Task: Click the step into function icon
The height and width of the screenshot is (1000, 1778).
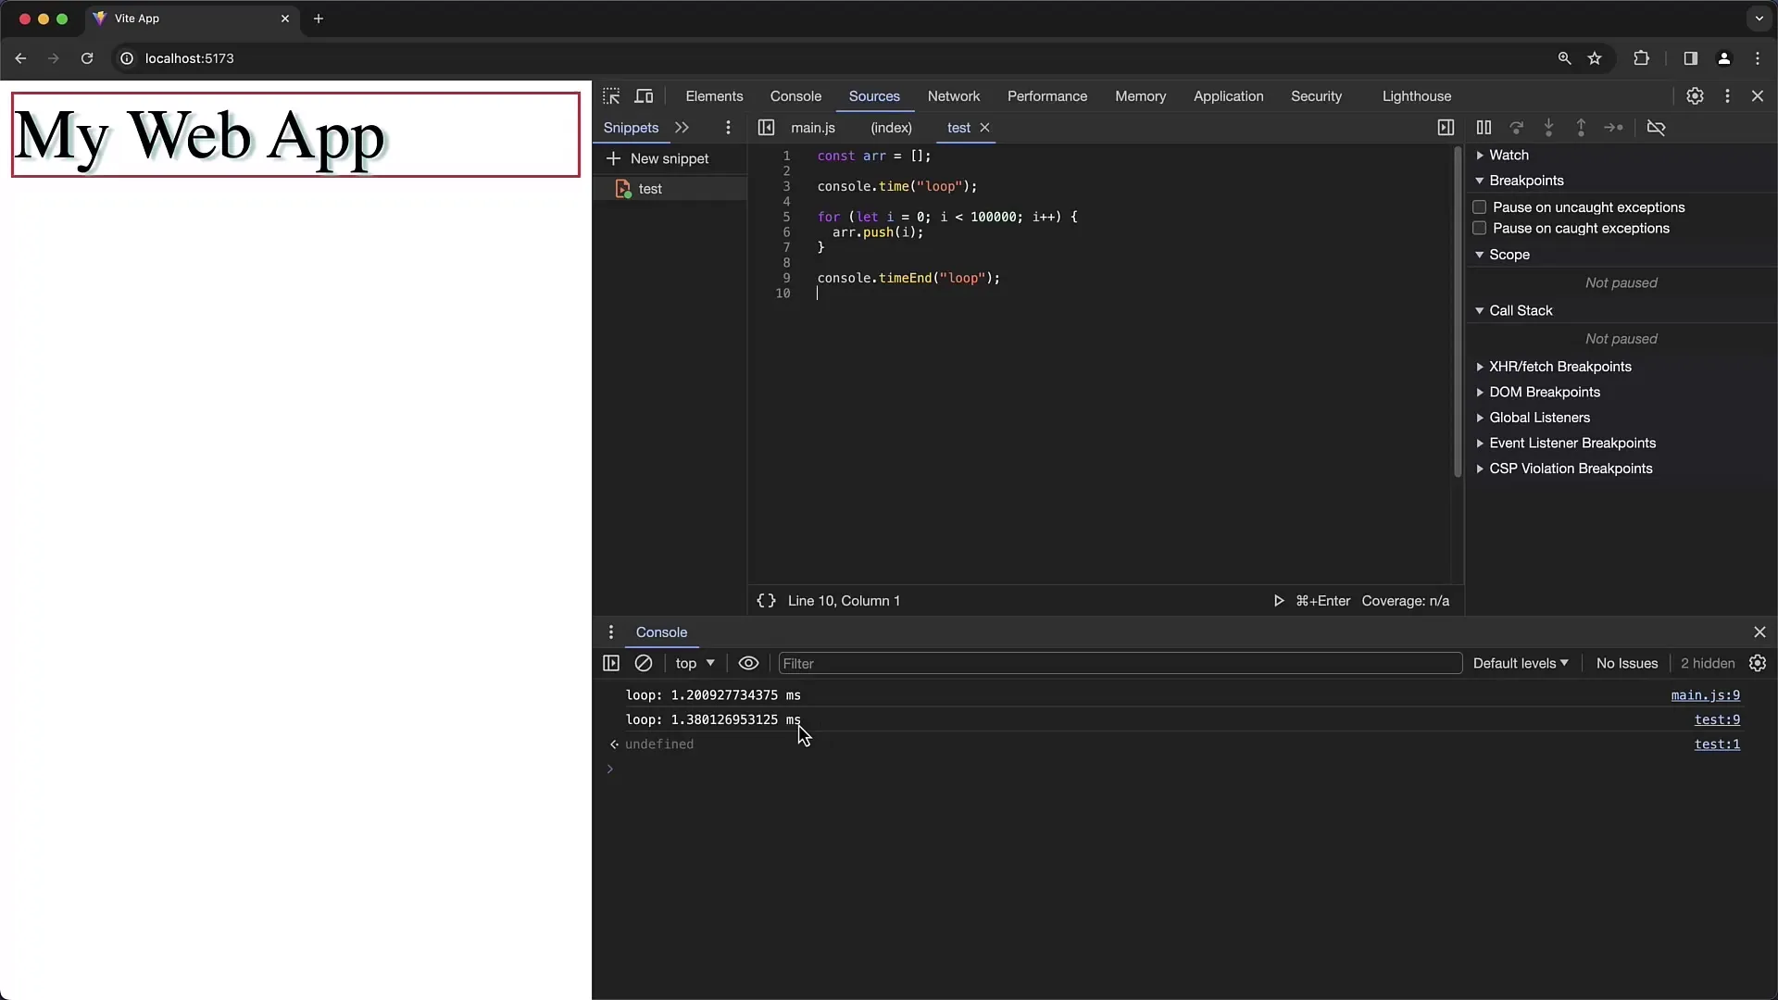Action: (x=1549, y=127)
